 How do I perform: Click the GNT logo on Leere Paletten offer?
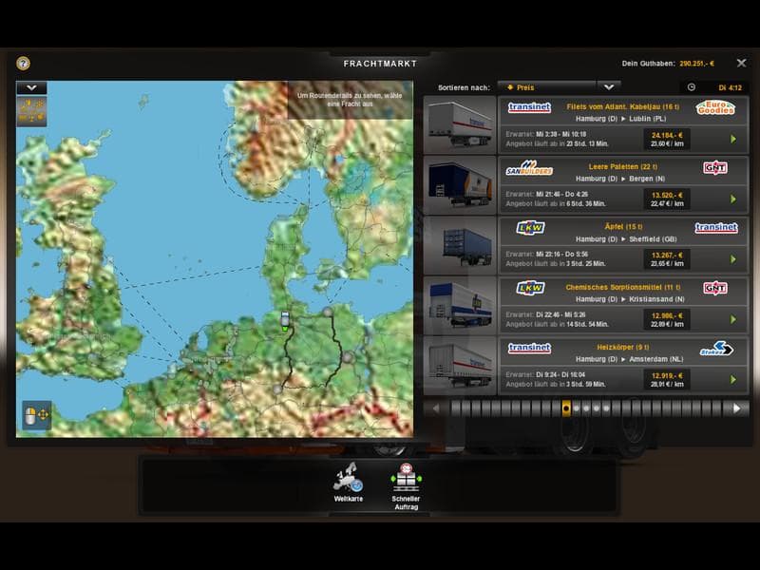(x=715, y=168)
